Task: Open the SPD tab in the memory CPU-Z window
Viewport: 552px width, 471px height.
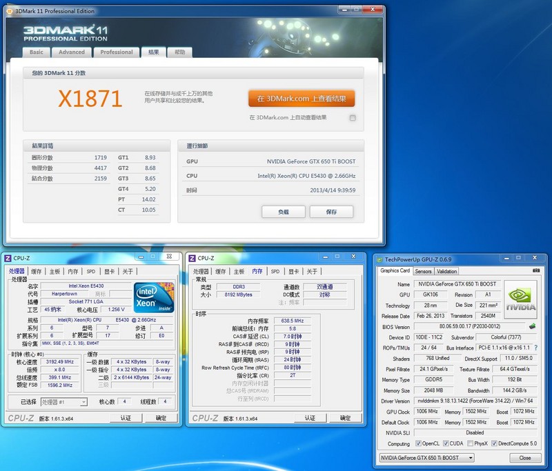Action: [x=275, y=272]
